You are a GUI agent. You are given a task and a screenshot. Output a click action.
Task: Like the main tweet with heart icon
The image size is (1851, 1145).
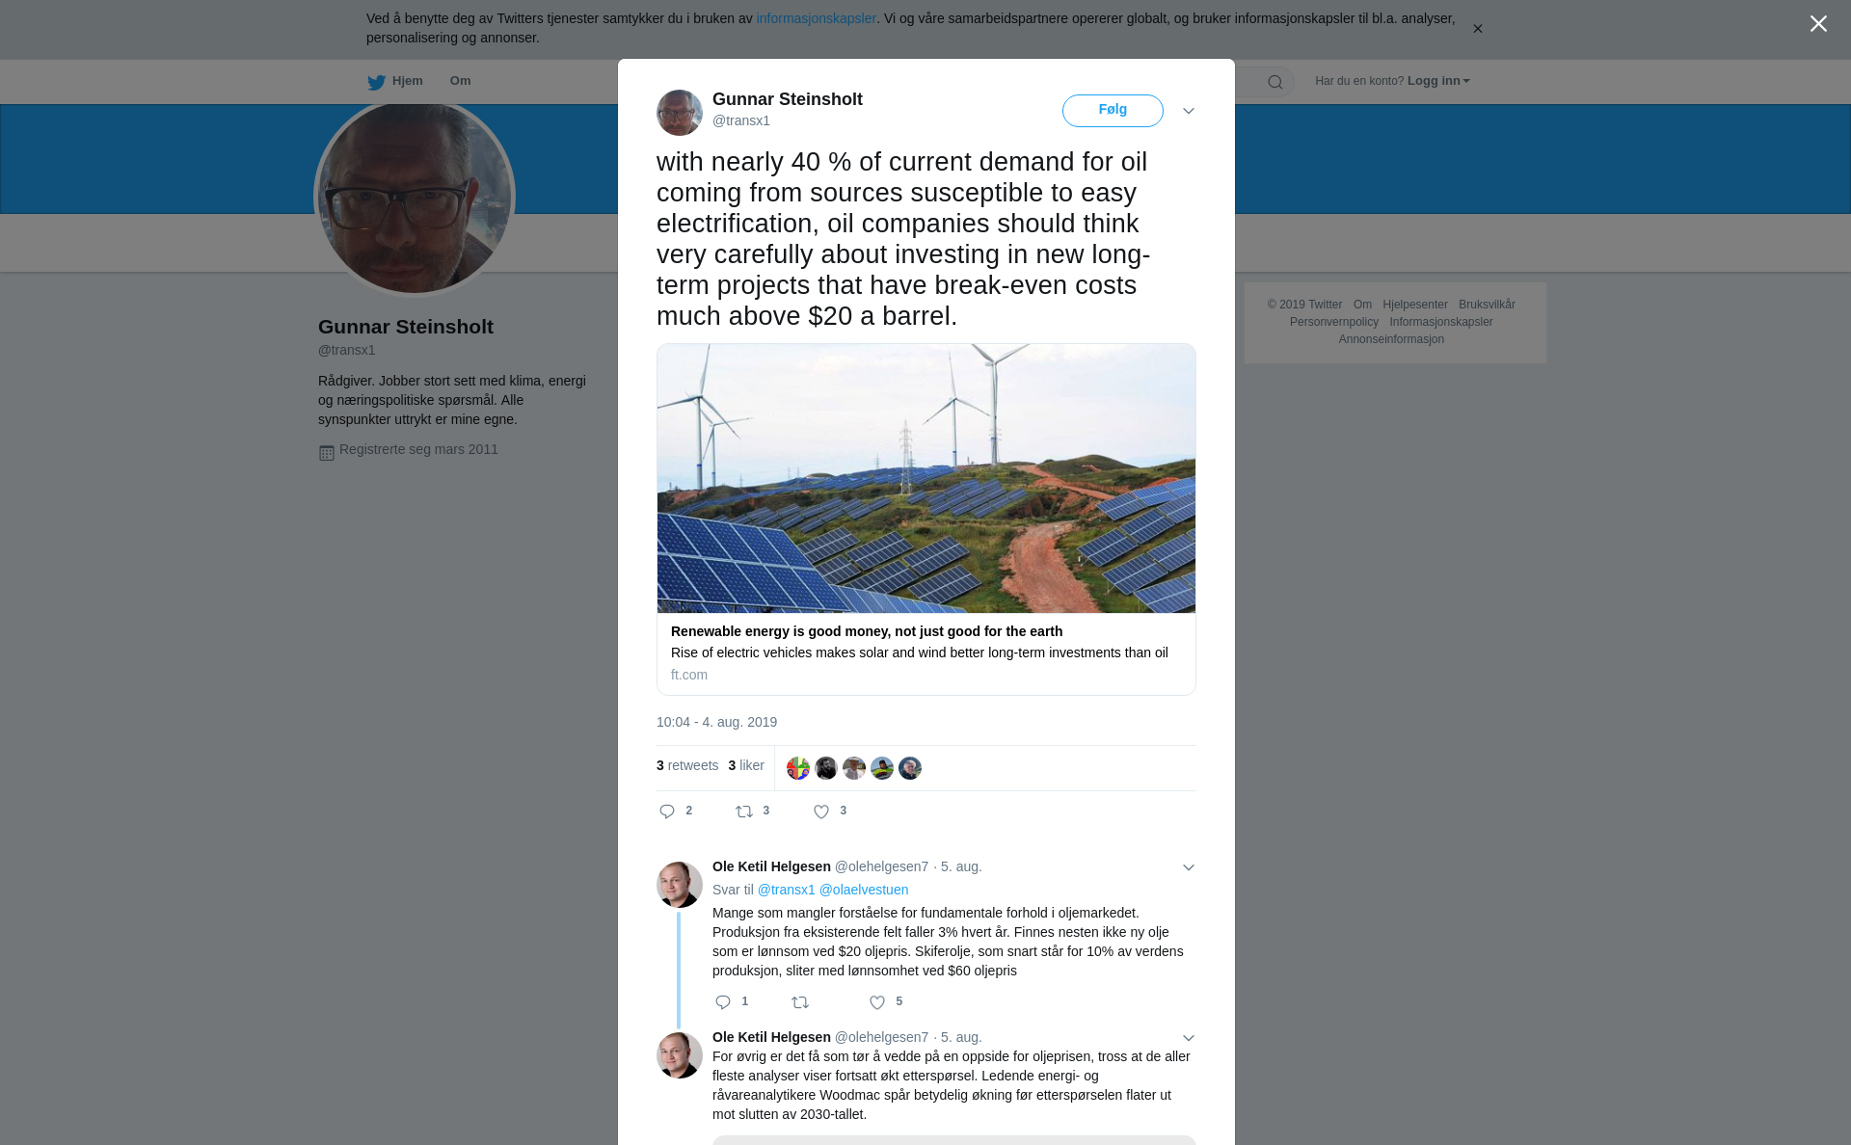point(821,812)
